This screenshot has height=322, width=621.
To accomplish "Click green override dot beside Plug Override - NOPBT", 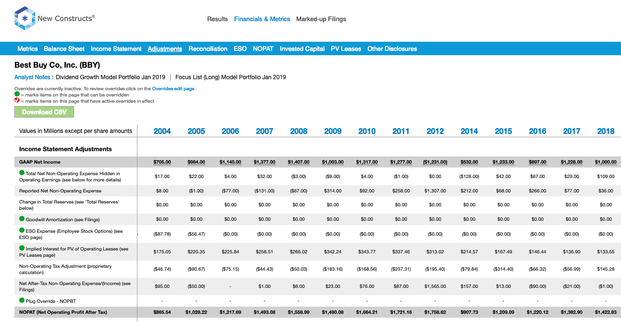I will click(x=22, y=300).
